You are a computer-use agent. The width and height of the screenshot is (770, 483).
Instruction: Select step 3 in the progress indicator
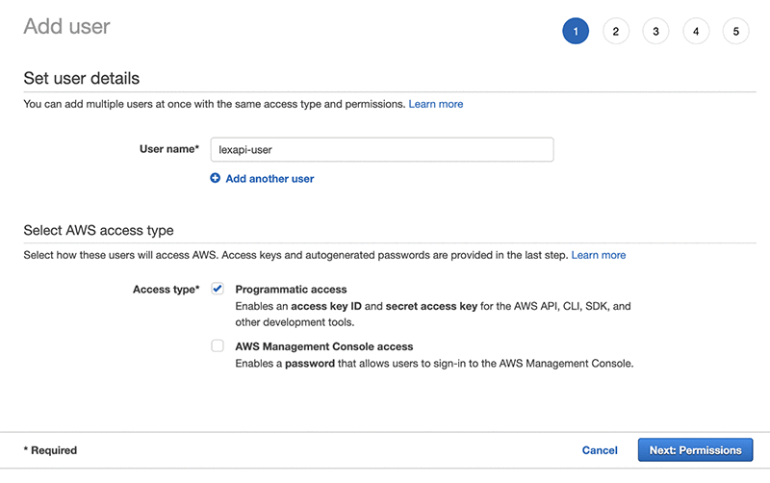(655, 32)
